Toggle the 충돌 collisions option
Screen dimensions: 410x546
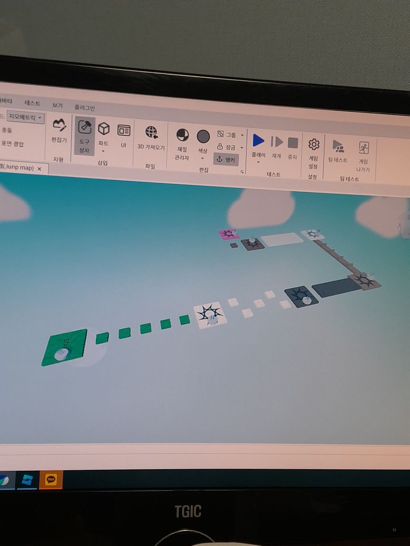coord(7,130)
